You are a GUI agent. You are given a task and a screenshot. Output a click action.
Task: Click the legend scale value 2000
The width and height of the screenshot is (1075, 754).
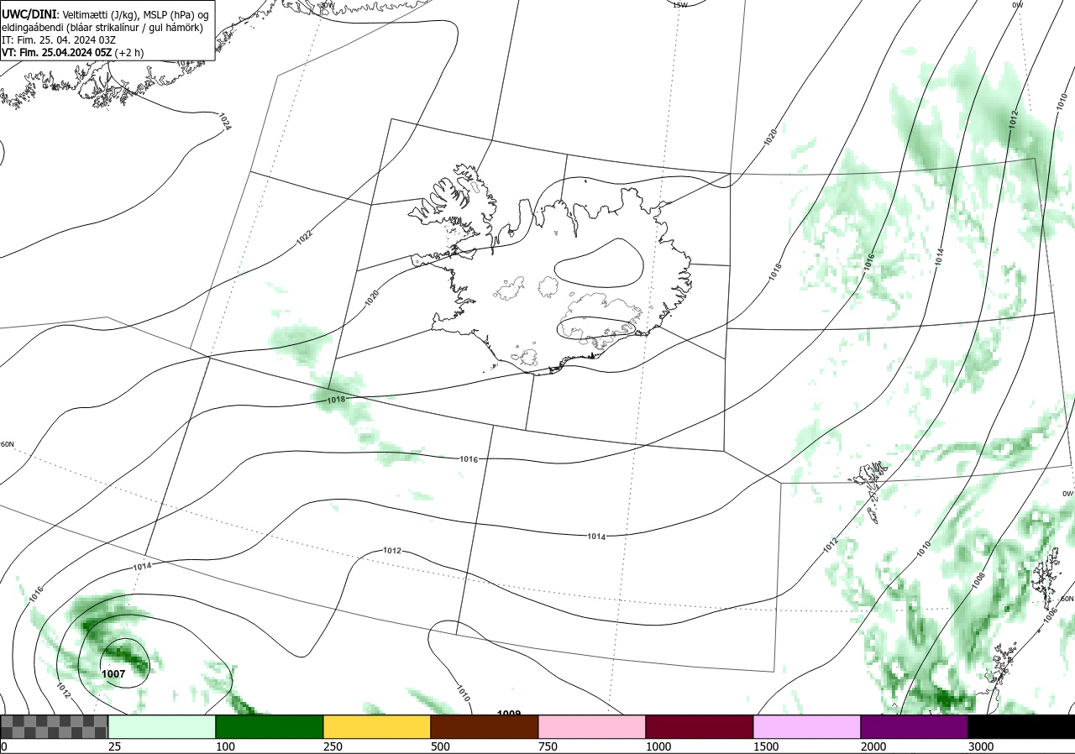[873, 746]
